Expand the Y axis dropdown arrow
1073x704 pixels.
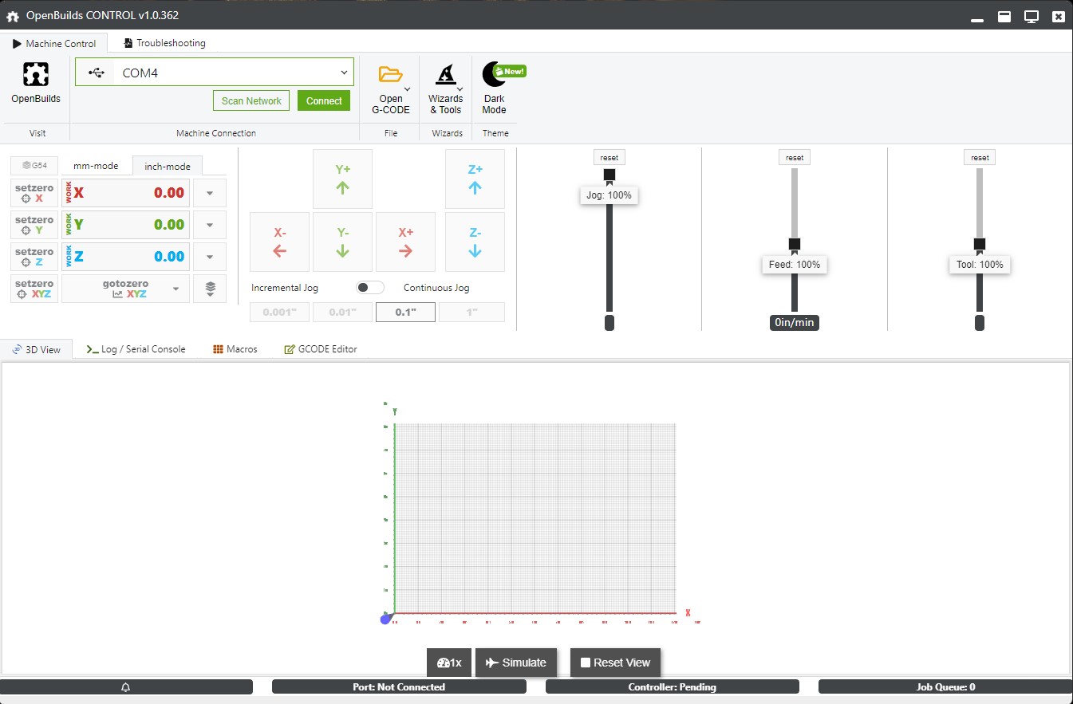coord(210,225)
